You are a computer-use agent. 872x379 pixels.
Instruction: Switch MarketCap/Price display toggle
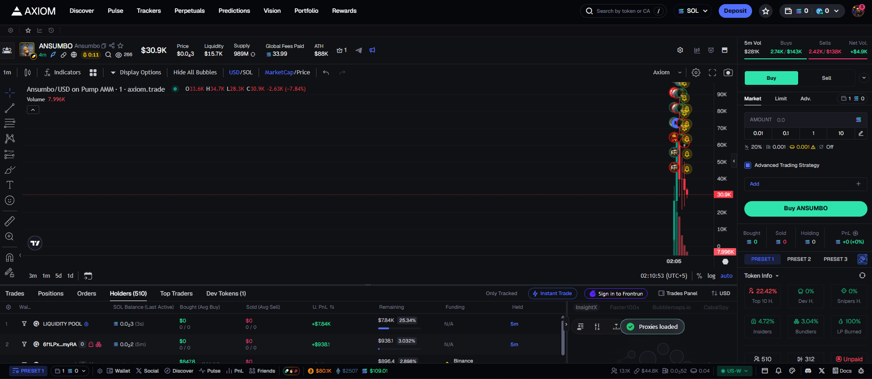(x=287, y=73)
